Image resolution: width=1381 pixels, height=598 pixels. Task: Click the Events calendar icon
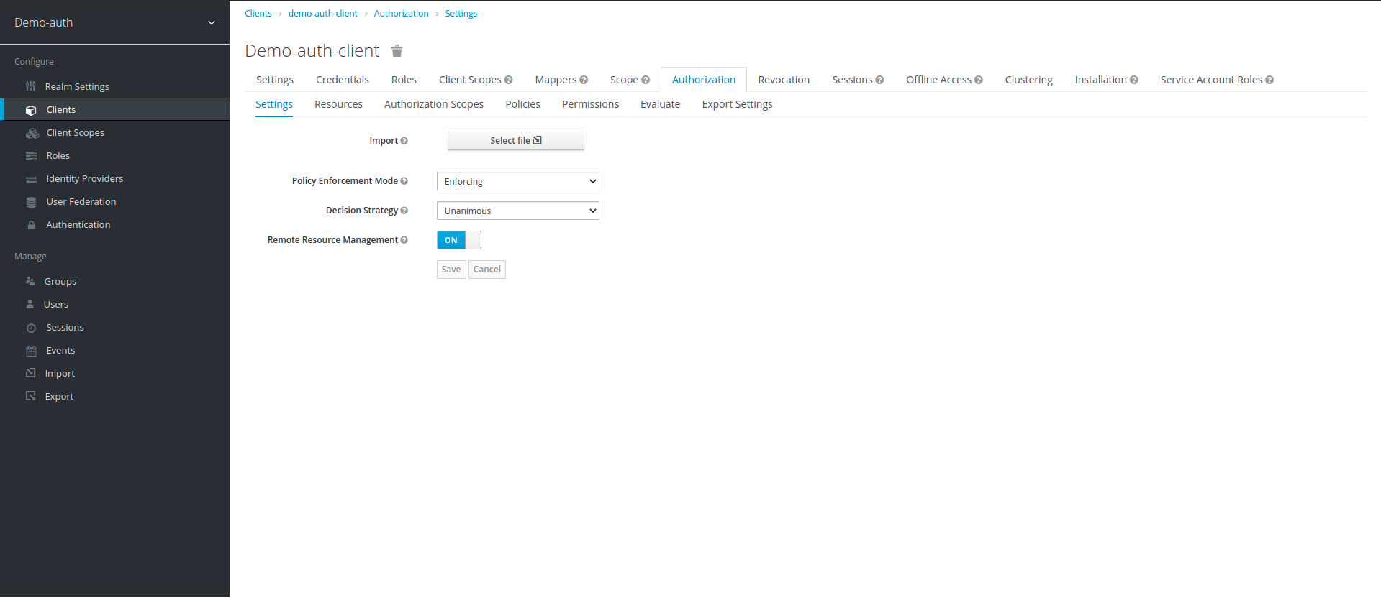(31, 351)
